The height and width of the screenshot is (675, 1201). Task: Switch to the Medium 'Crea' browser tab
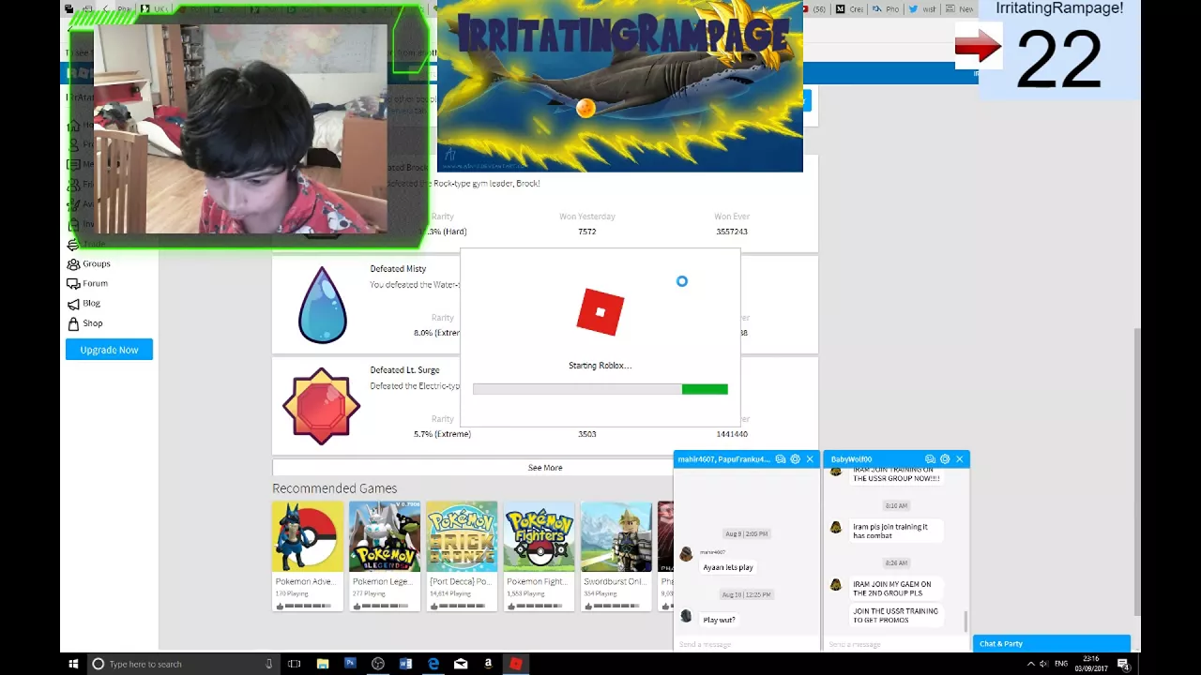coord(850,8)
